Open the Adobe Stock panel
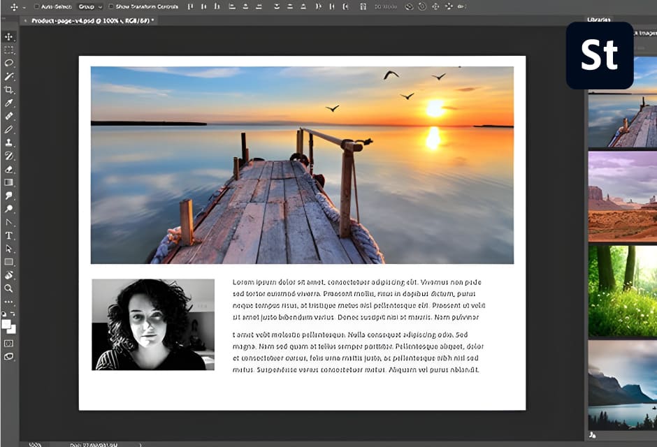This screenshot has height=447, width=657. (x=600, y=56)
